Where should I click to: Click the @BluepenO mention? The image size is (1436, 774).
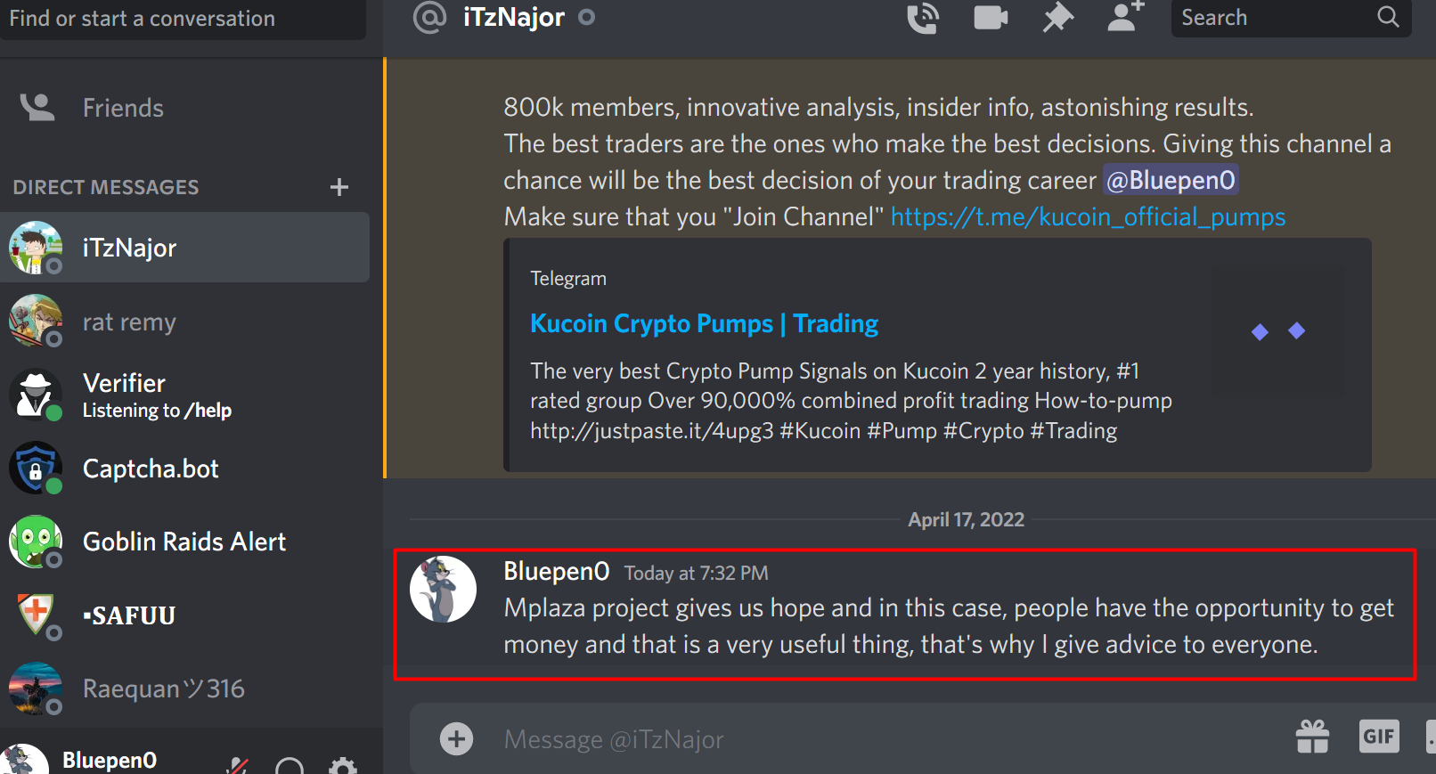coord(1171,180)
